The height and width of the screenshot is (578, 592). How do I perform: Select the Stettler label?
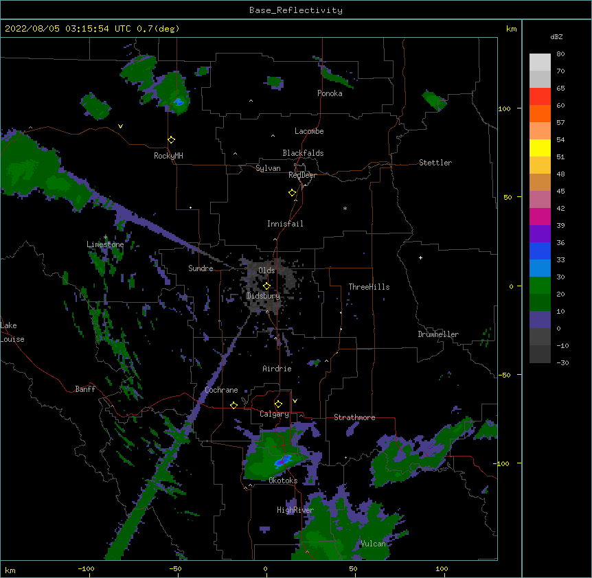tap(435, 163)
